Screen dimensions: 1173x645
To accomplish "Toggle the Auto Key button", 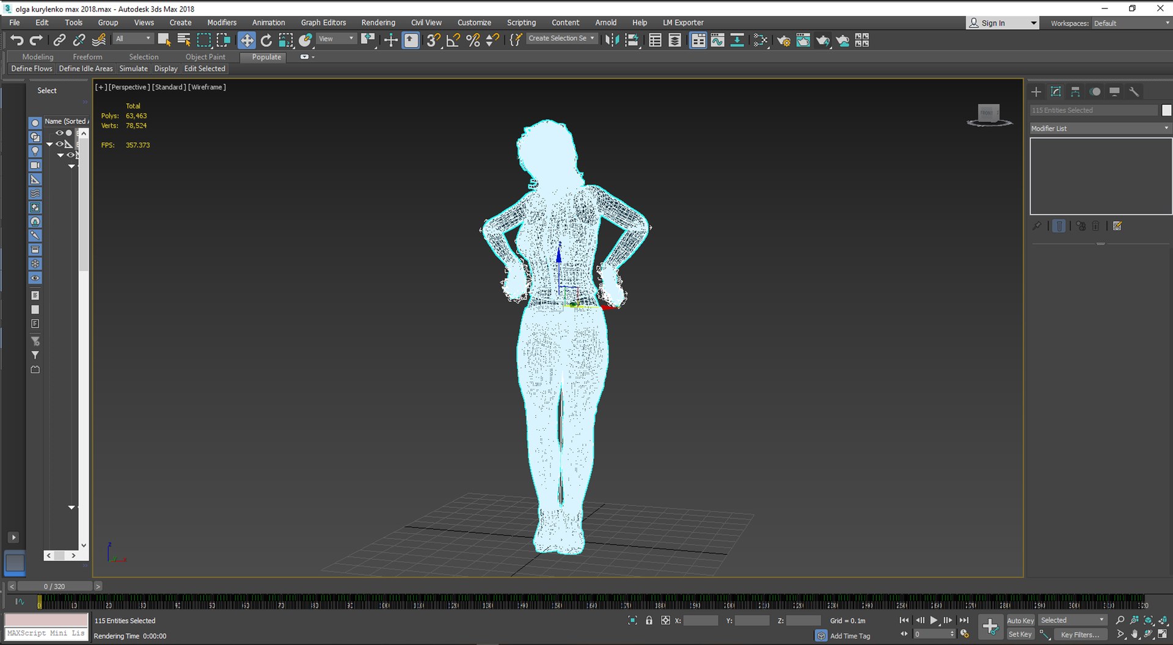I will pyautogui.click(x=1020, y=621).
